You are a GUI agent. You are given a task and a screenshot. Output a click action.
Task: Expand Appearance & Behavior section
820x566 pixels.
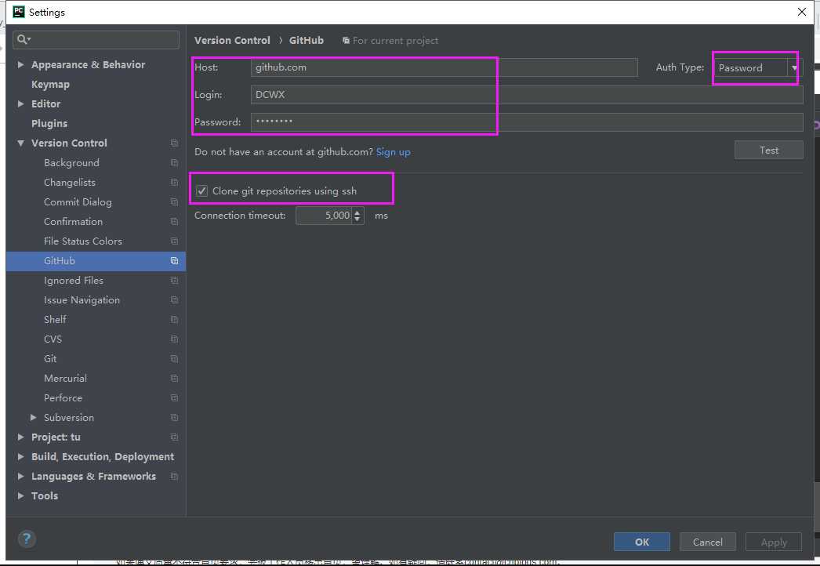[20, 65]
